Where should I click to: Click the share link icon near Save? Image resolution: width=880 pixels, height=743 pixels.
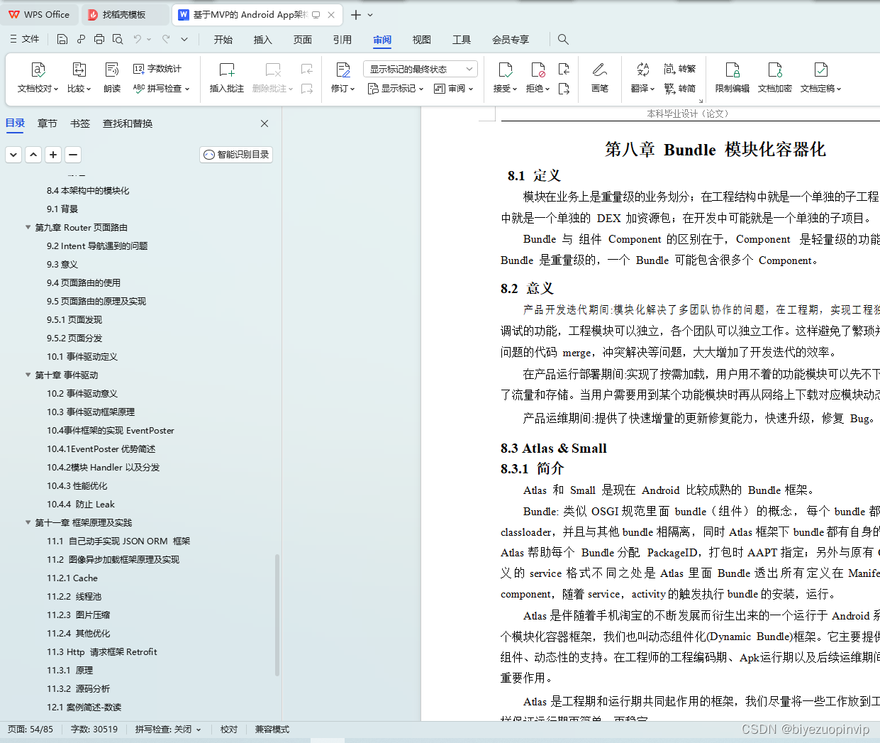(x=81, y=39)
